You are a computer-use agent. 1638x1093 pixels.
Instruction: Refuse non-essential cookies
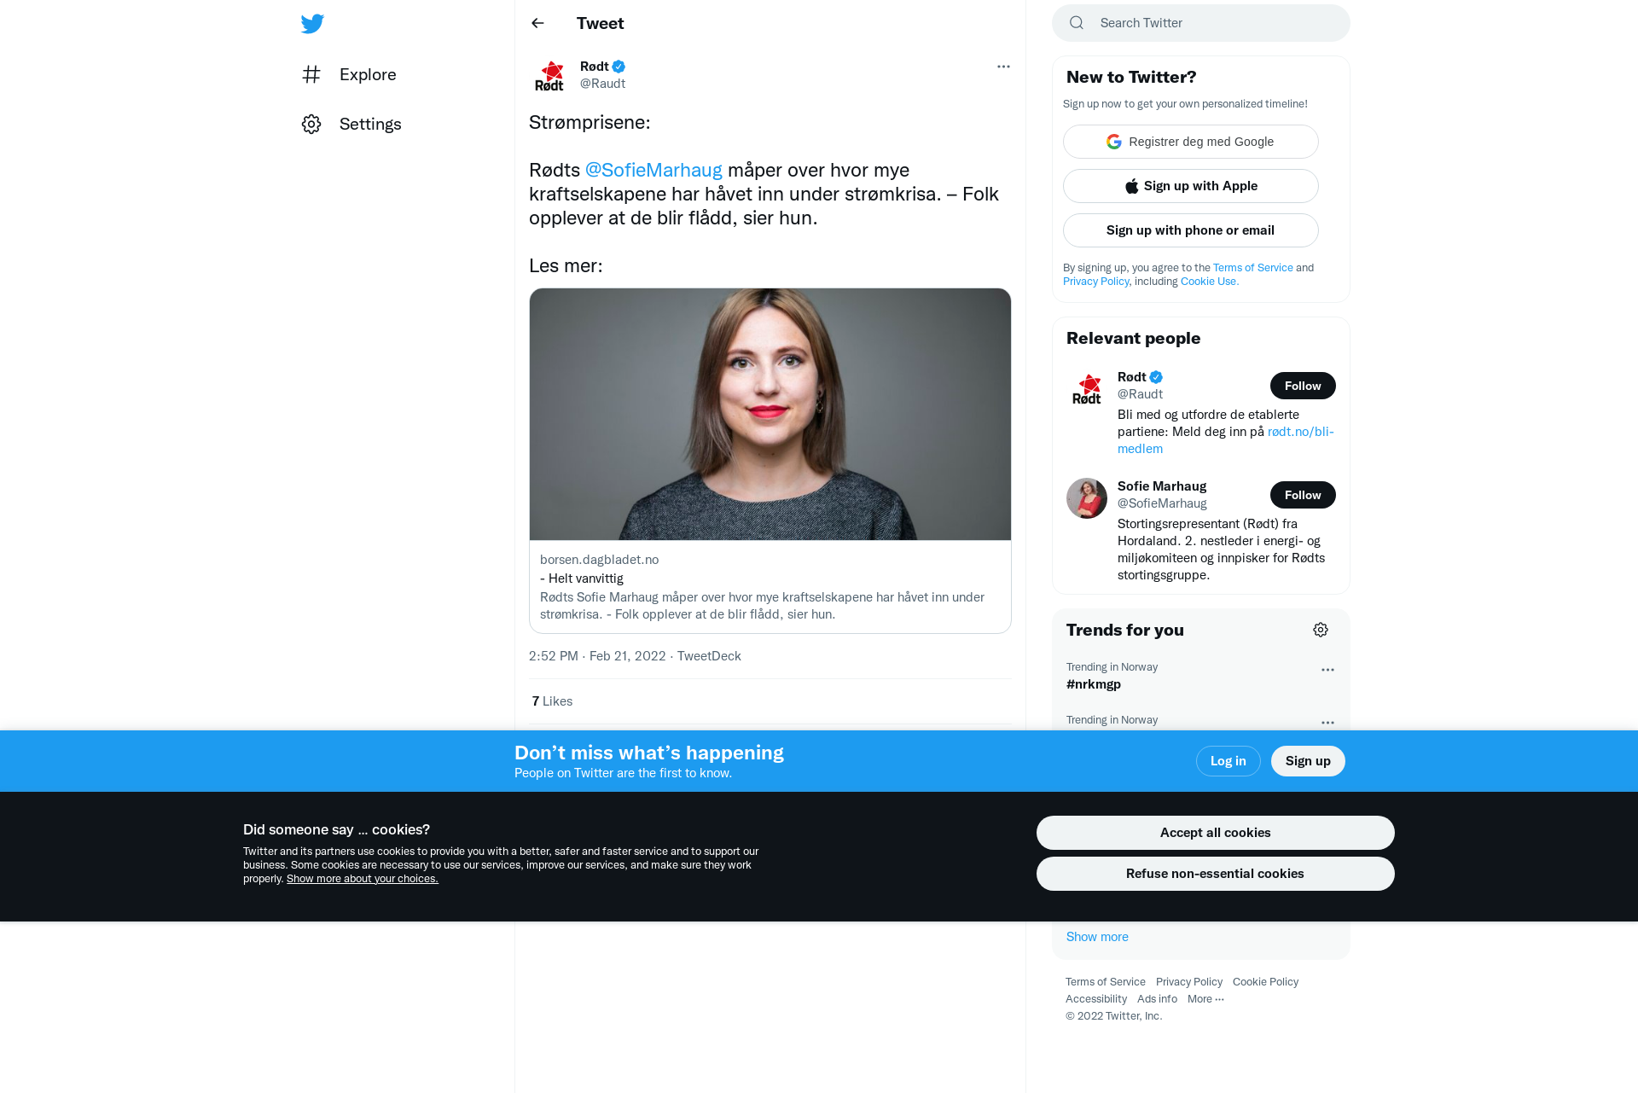pos(1216,874)
